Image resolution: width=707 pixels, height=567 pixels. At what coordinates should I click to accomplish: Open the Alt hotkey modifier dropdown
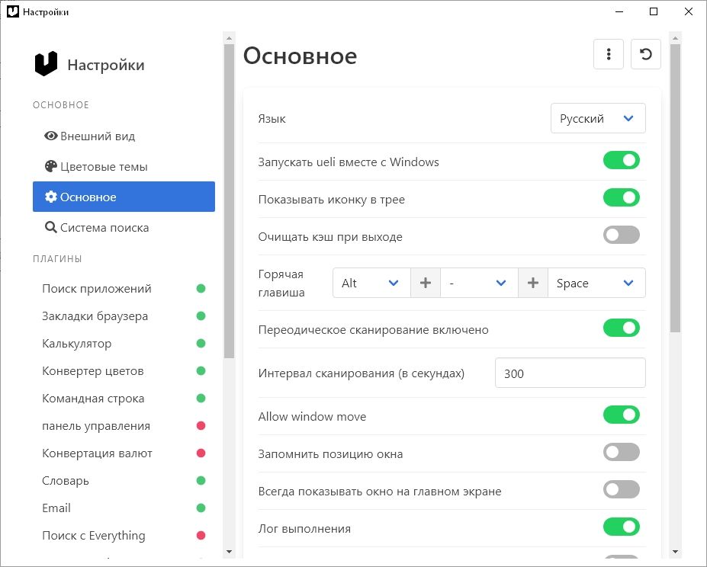click(x=371, y=283)
